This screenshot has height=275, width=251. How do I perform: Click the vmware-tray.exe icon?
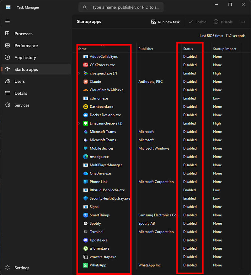coord(86,257)
